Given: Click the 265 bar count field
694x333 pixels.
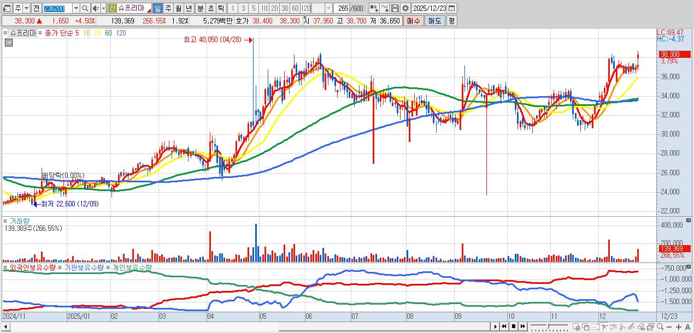Looking at the screenshot, I should 342,9.
